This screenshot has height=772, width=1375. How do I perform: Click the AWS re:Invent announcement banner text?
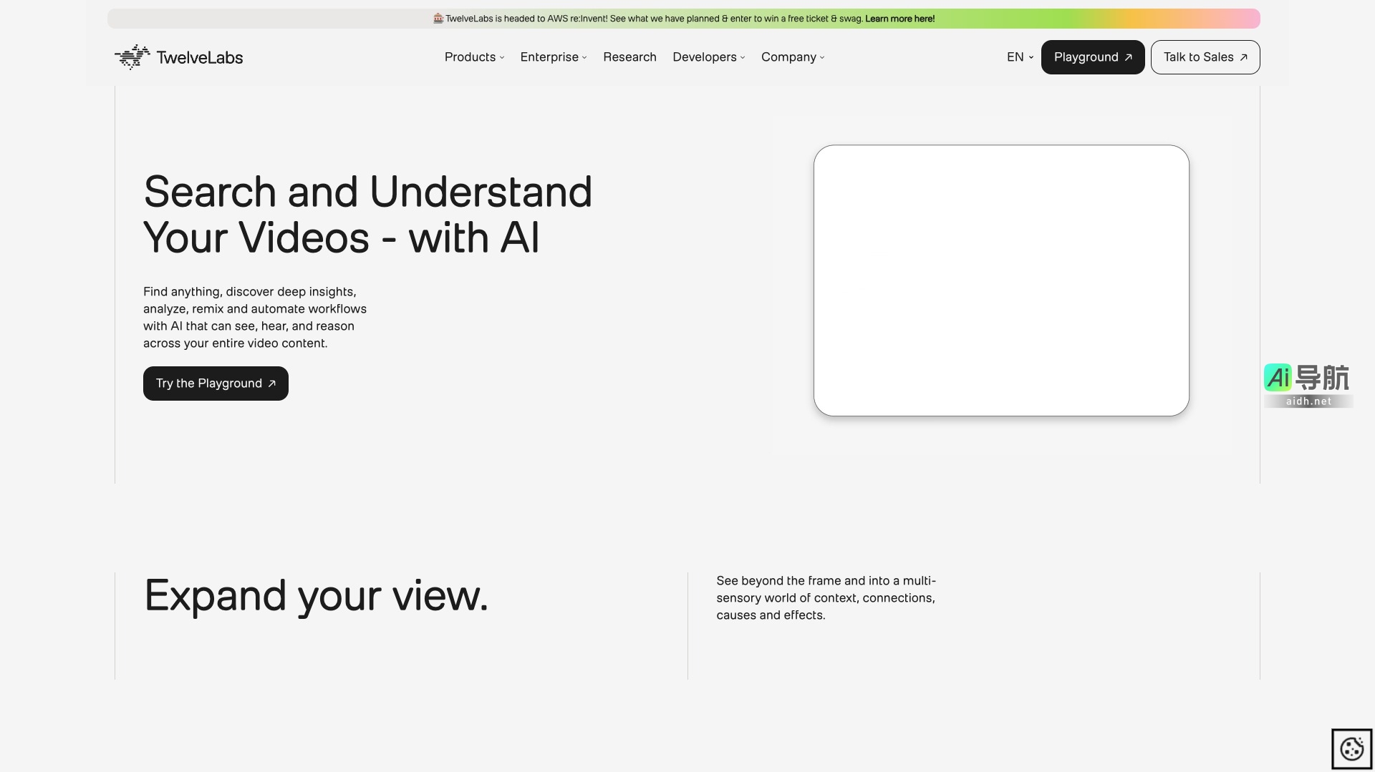653,19
